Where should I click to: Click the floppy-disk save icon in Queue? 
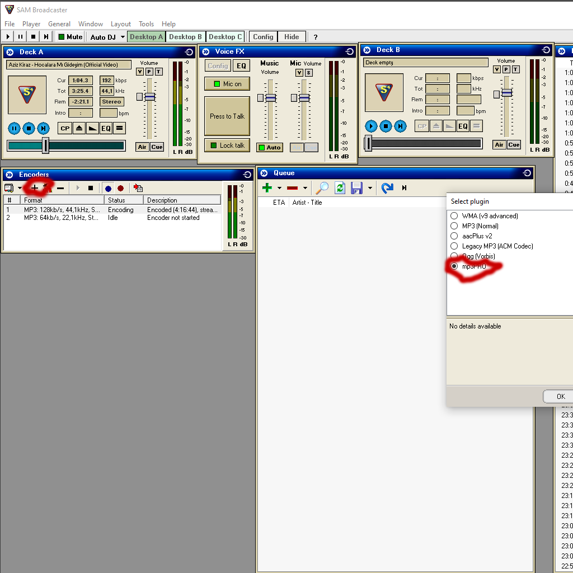356,188
